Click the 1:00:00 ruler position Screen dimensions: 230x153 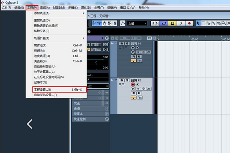(x=194, y=39)
